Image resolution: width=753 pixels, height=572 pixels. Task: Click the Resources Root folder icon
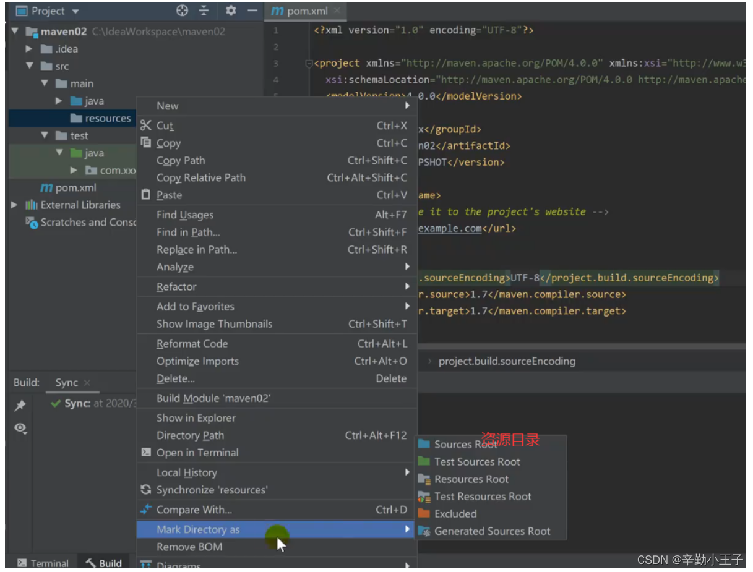424,479
